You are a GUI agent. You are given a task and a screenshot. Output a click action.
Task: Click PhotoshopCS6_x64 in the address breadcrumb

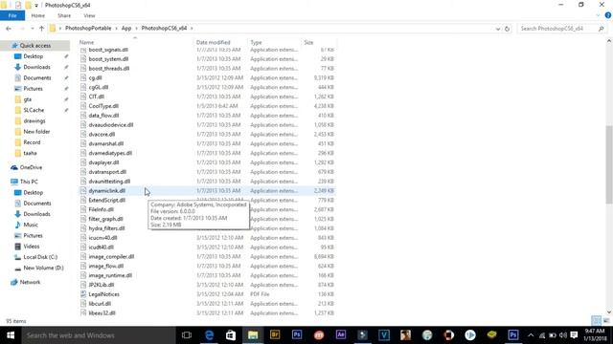(164, 28)
